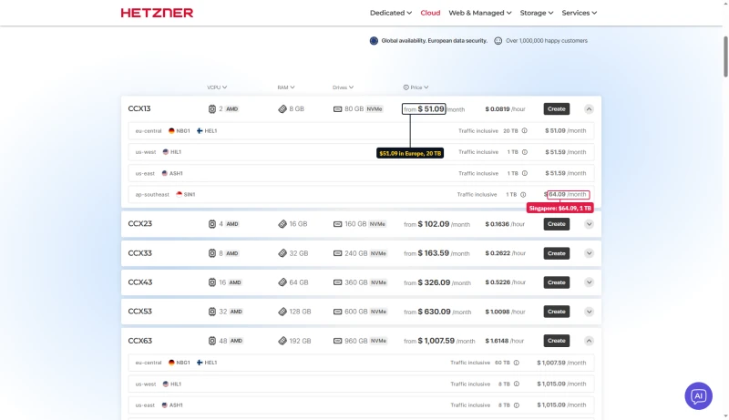Click the RAM icon beside 64 GB
The width and height of the screenshot is (729, 420).
282,282
